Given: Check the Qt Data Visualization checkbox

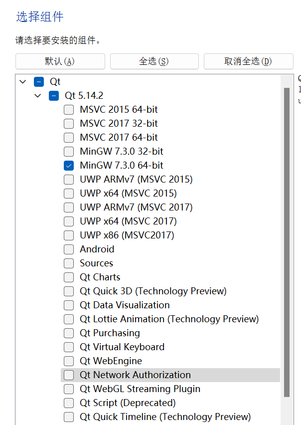Looking at the screenshot, I should point(69,305).
